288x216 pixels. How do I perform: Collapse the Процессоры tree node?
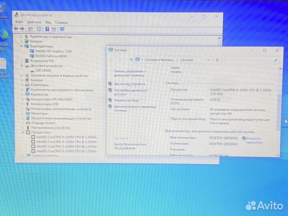(22, 132)
